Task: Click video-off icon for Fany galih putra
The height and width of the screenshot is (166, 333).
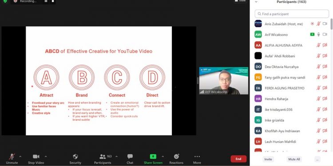Action: tap(325, 77)
